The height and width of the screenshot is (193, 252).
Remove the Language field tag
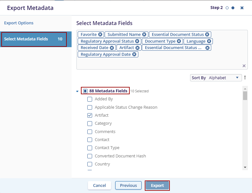[209, 41]
